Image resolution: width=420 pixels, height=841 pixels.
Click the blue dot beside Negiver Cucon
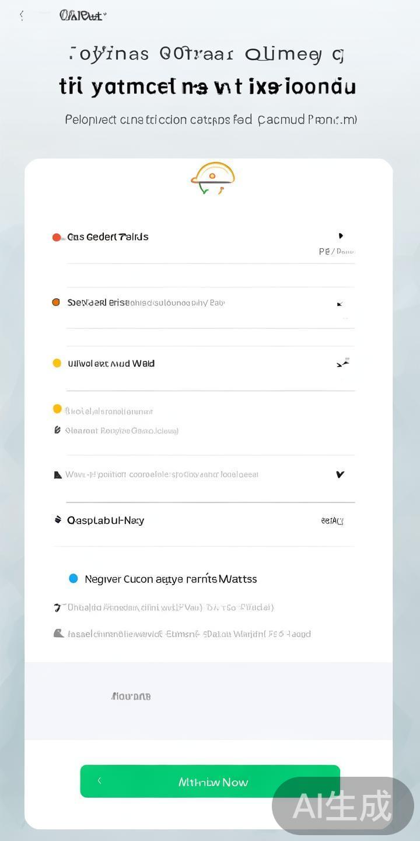click(x=73, y=579)
